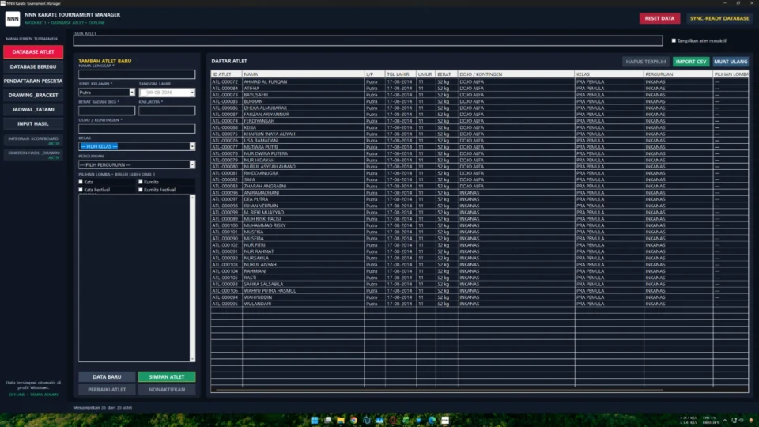Open the Windows Start menu

(315, 420)
